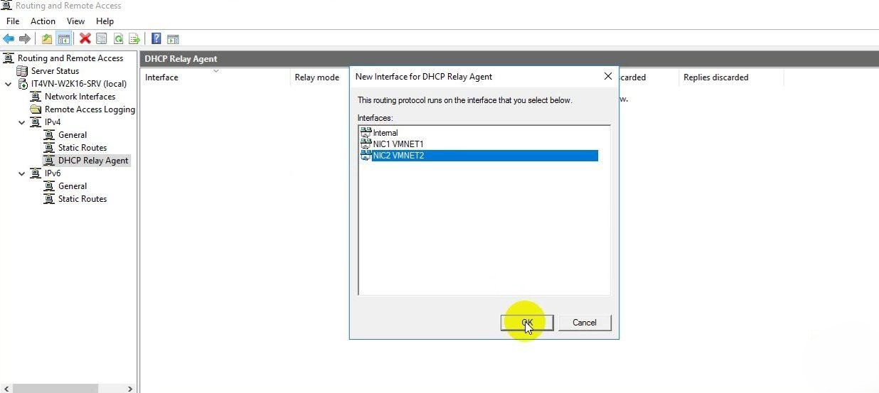The height and width of the screenshot is (393, 879).
Task: Select the IPv6 label in the tree
Action: point(53,173)
